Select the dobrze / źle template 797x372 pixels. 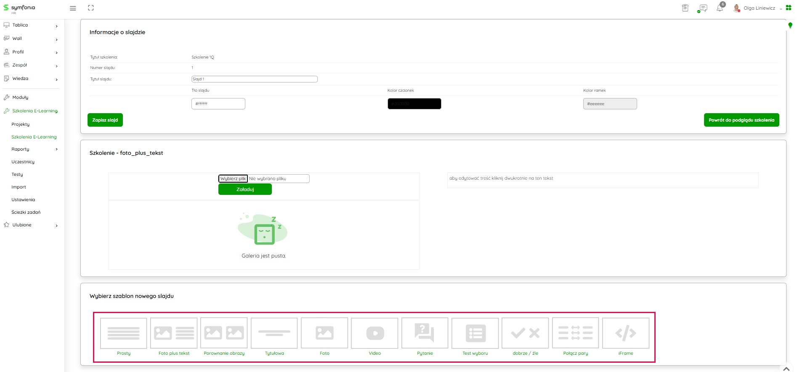pyautogui.click(x=525, y=333)
